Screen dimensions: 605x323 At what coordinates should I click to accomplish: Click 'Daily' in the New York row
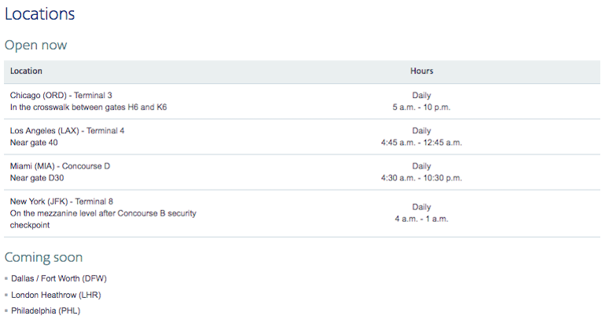tap(421, 207)
